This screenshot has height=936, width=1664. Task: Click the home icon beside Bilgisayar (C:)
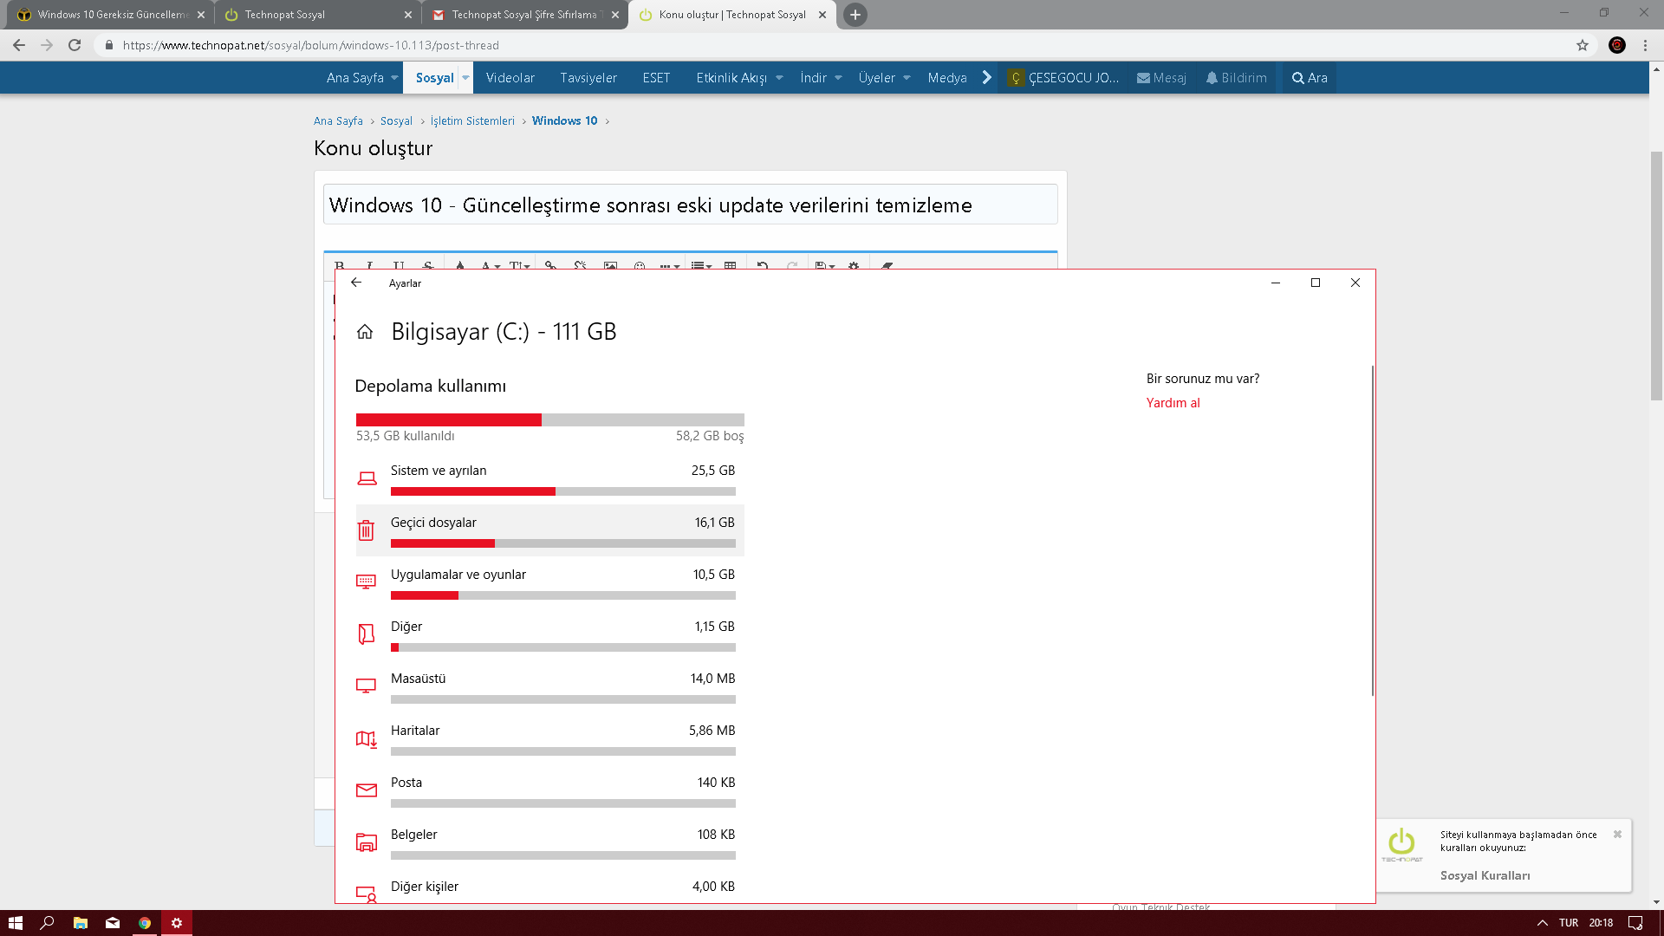click(365, 332)
